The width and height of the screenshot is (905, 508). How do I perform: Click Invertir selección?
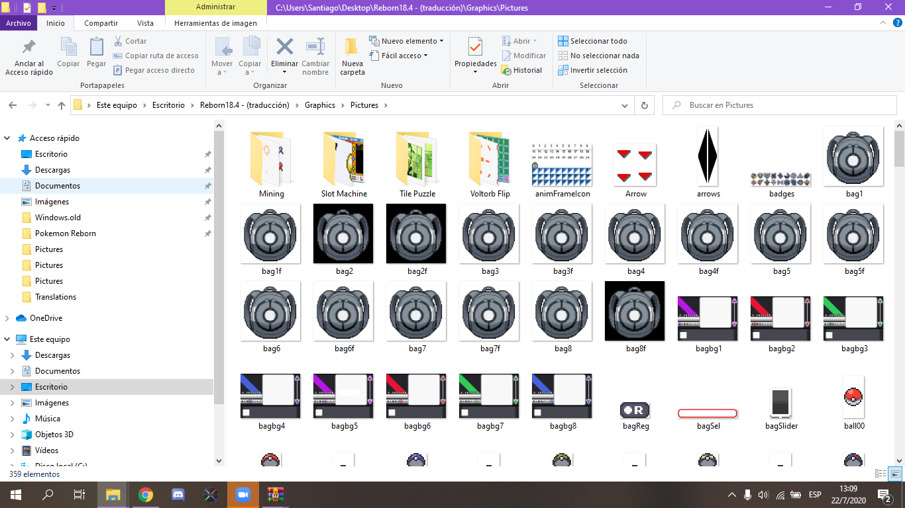point(592,70)
